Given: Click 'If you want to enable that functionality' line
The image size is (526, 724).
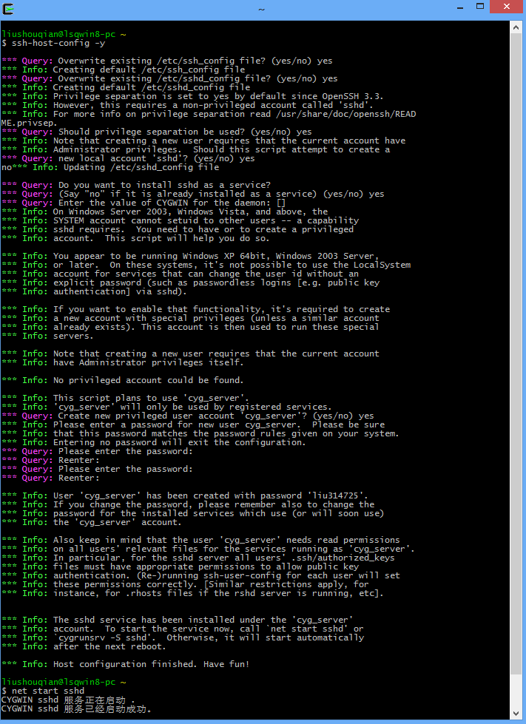Looking at the screenshot, I should pyautogui.click(x=196, y=309).
